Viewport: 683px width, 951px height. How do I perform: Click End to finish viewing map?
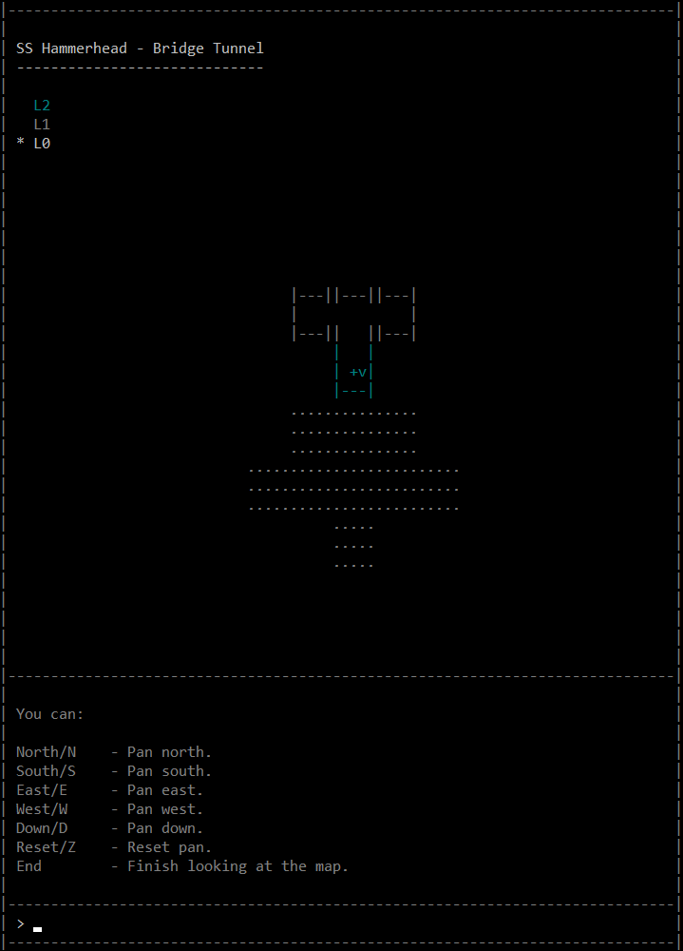[28, 866]
